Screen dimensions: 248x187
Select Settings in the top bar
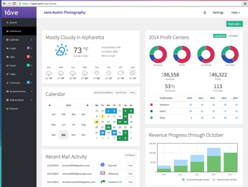[218, 12]
